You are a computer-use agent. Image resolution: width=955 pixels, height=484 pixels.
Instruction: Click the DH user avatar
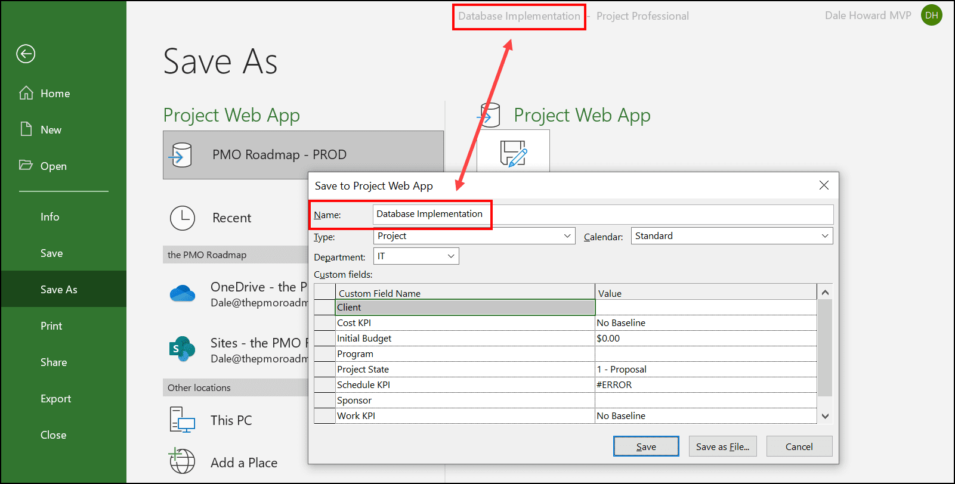(x=932, y=15)
